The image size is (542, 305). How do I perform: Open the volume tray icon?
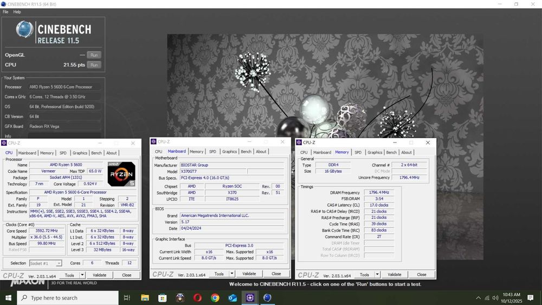coord(495,298)
